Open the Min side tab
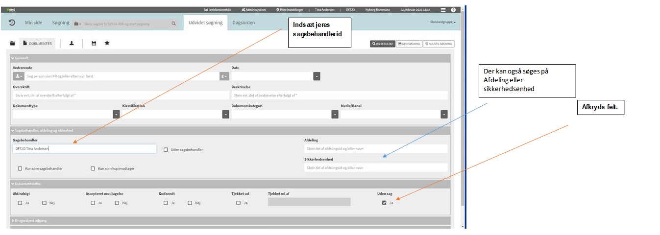This screenshot has height=235, width=660. (34, 23)
